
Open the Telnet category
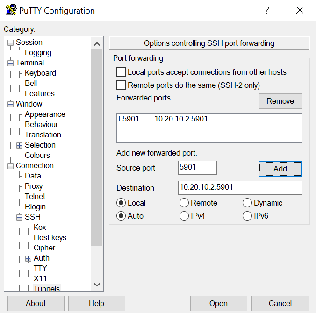35,196
